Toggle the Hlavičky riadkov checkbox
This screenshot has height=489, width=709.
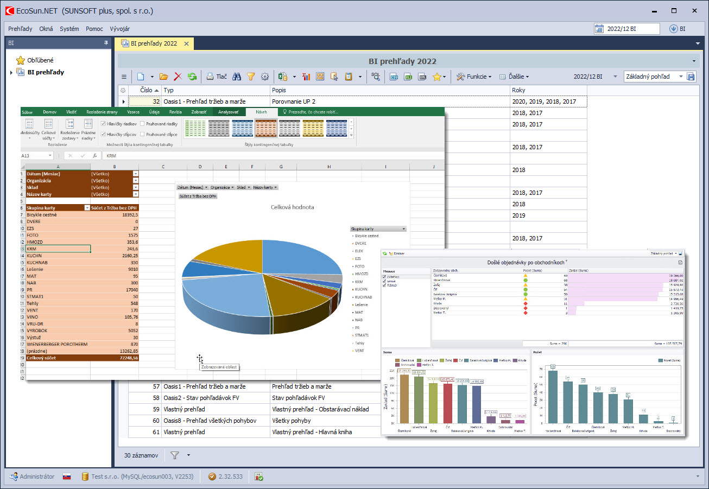point(103,124)
